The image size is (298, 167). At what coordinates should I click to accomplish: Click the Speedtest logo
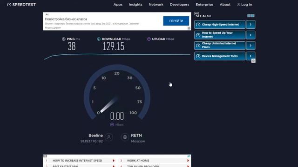point(21,5)
